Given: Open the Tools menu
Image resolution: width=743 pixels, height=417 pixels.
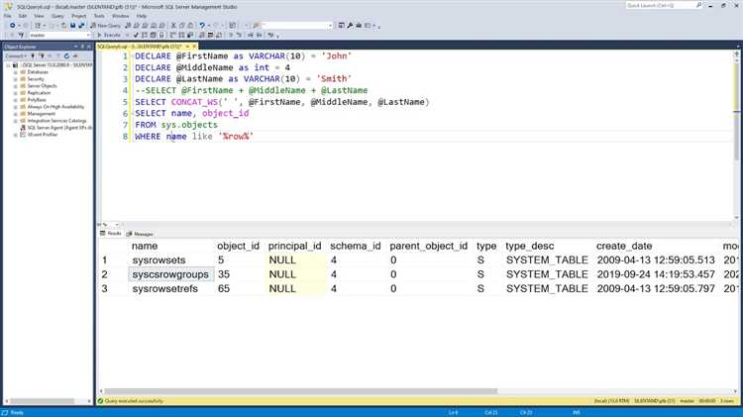Looking at the screenshot, I should [99, 16].
